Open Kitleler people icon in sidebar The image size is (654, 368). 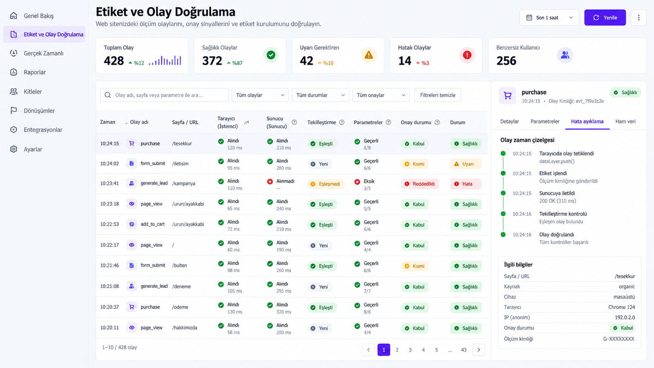click(14, 92)
